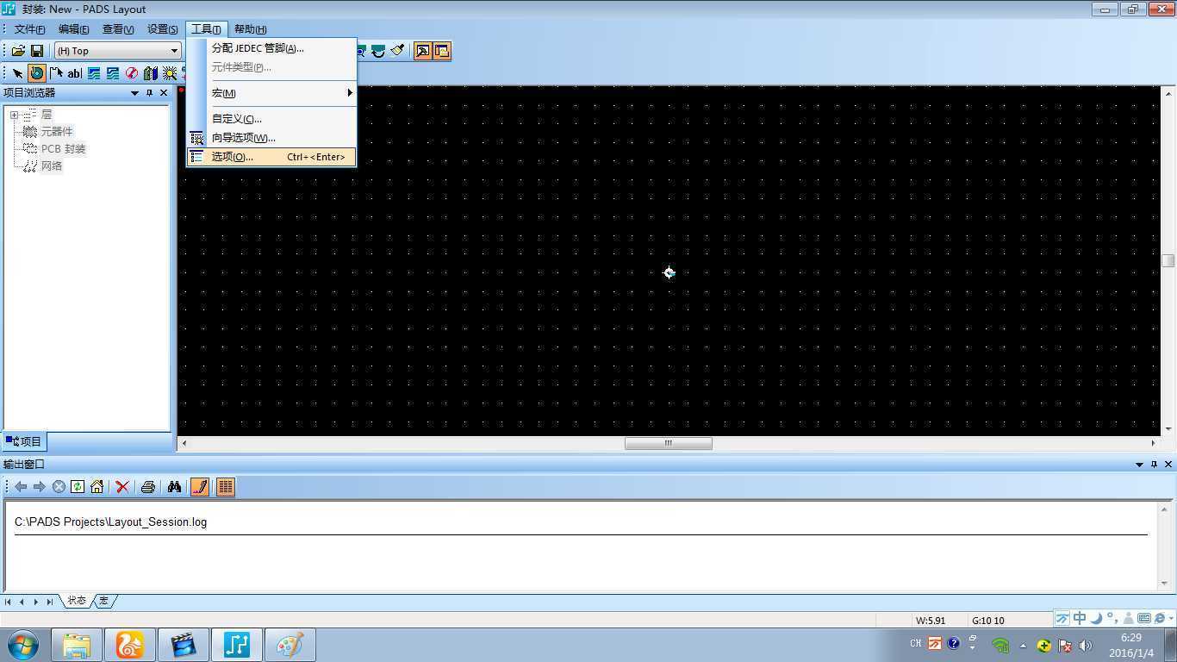This screenshot has width=1177, height=662.
Task: Click the second copper wave icon
Action: click(113, 73)
